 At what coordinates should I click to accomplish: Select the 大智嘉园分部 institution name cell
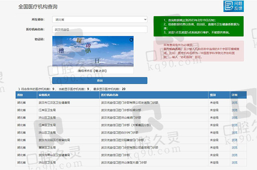(x=154, y=125)
